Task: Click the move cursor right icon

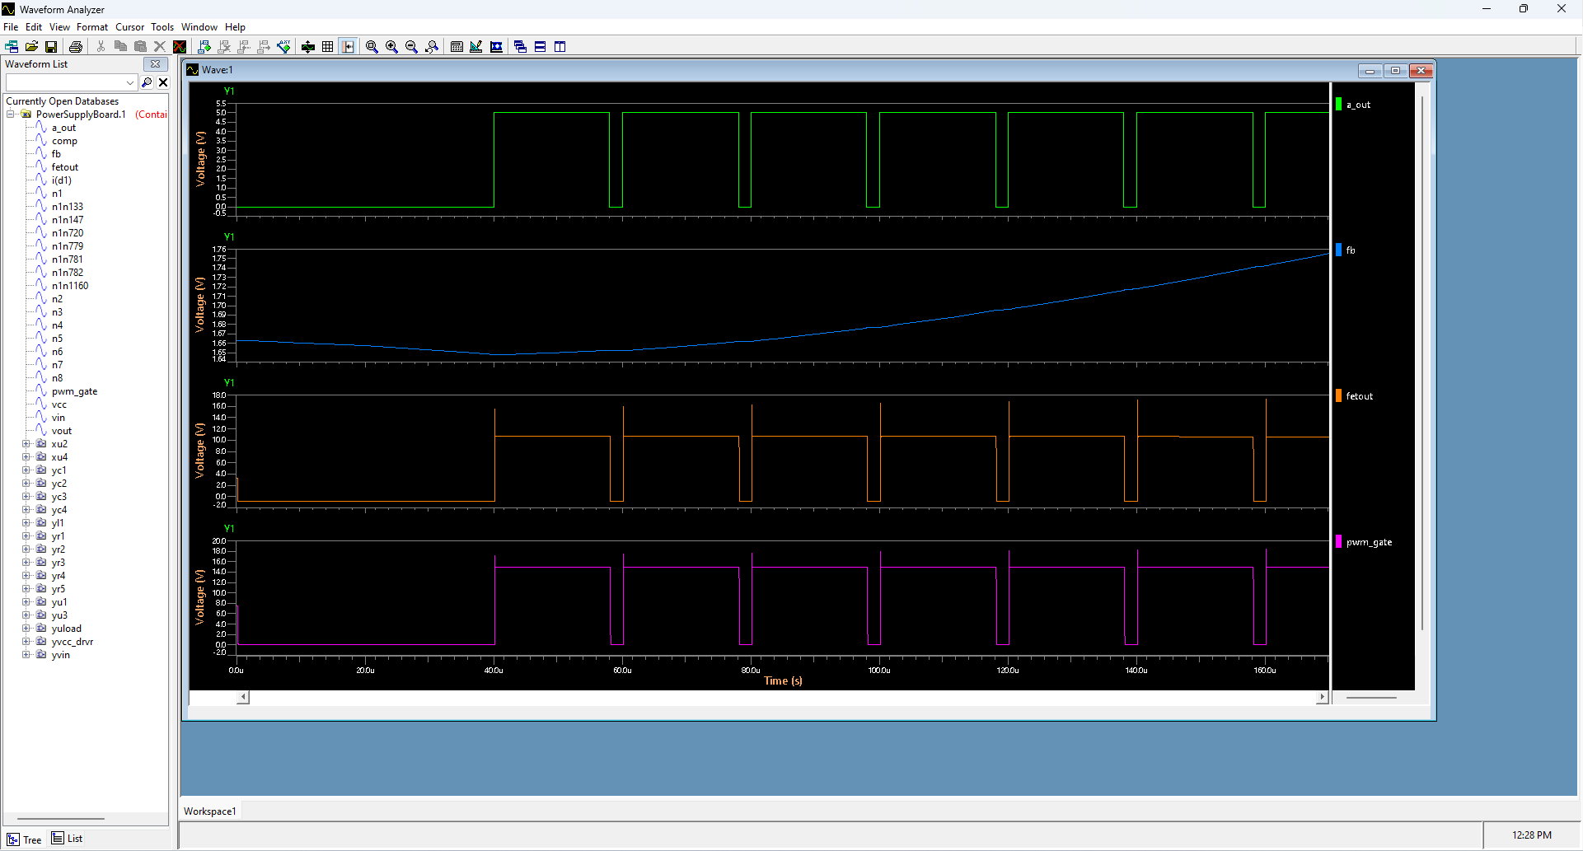Action: click(x=264, y=47)
